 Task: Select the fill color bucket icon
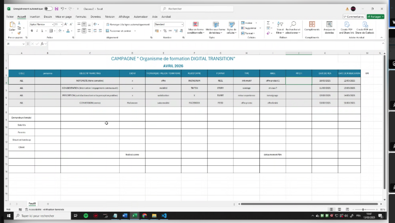coord(61,31)
